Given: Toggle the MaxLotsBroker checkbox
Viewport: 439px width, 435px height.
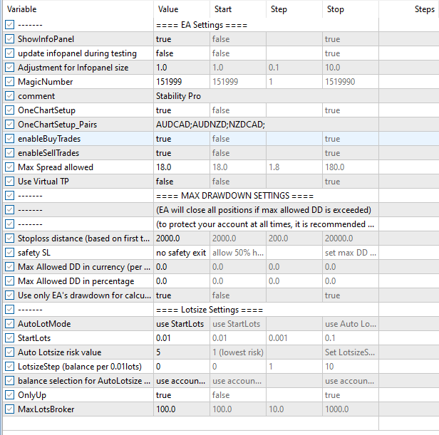Looking at the screenshot, I should (9, 409).
